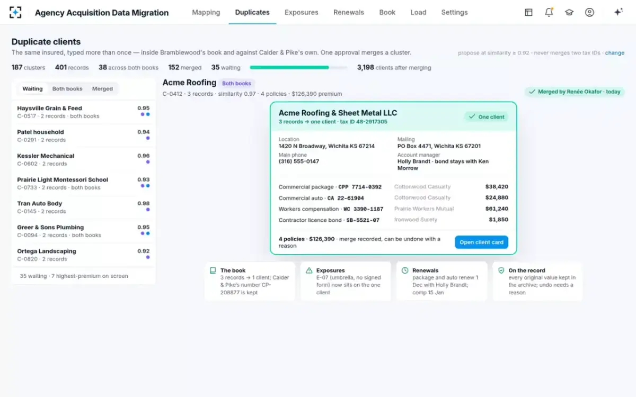This screenshot has width=636, height=397.
Task: Click the checkmark in One client badge
Action: [472, 117]
